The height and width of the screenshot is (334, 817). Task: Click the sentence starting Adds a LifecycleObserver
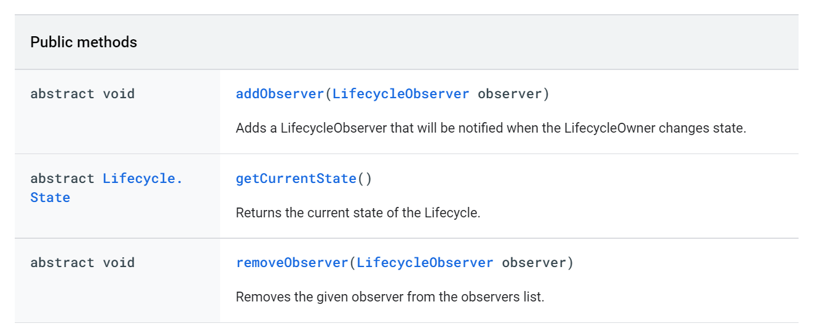click(491, 129)
